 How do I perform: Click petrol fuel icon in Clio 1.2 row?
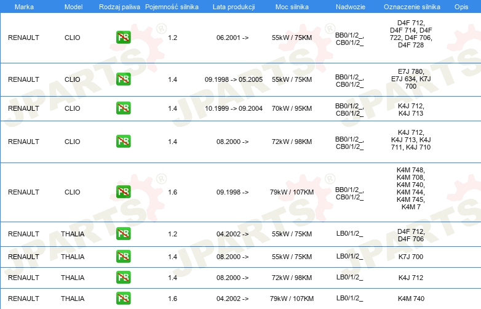(x=123, y=38)
